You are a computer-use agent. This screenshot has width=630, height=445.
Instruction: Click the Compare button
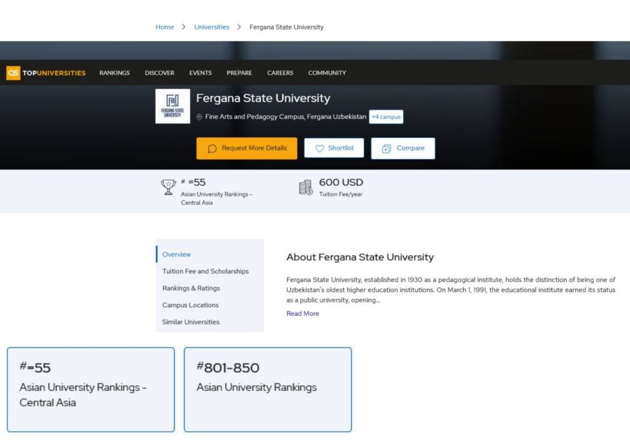pos(403,148)
